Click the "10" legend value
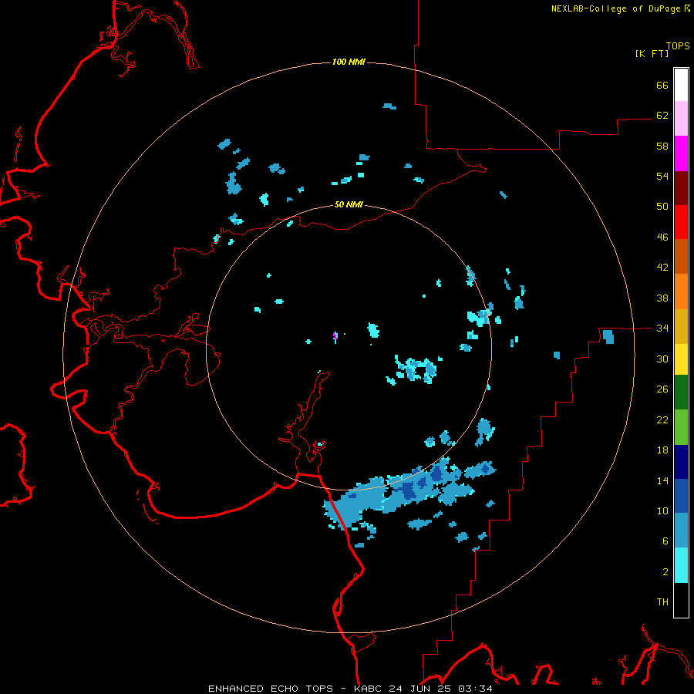694x694 pixels. pyautogui.click(x=662, y=510)
